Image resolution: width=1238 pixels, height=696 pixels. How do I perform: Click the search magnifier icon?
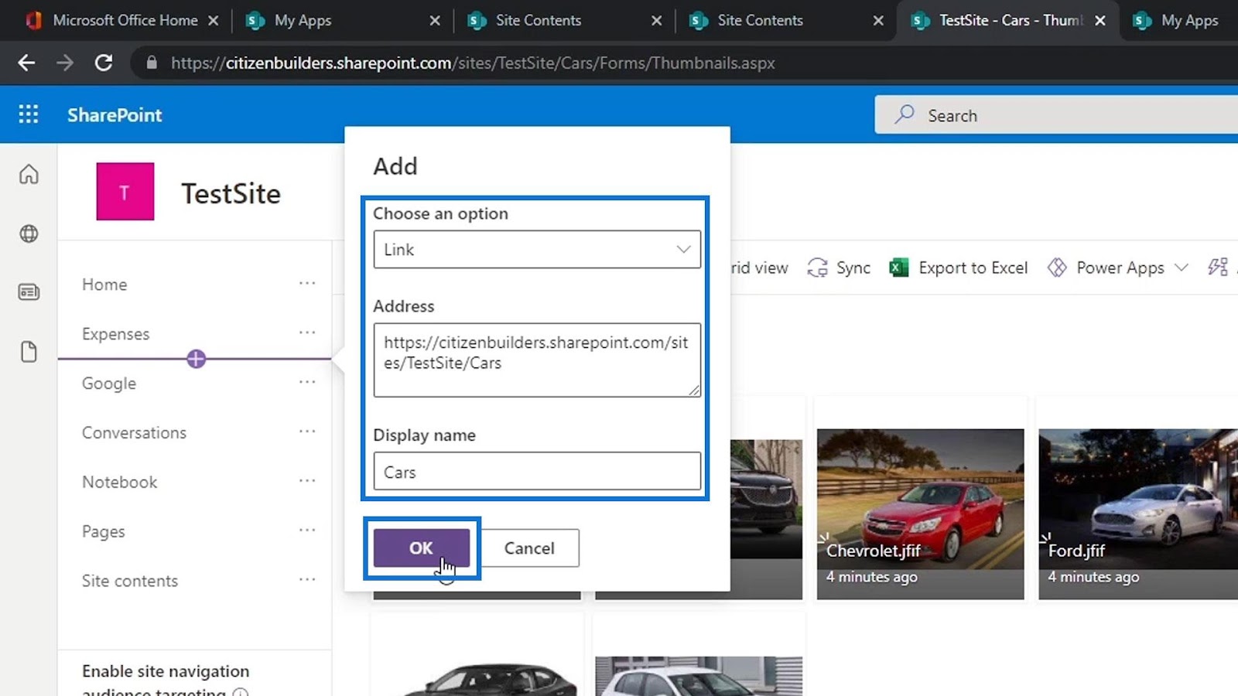point(904,115)
